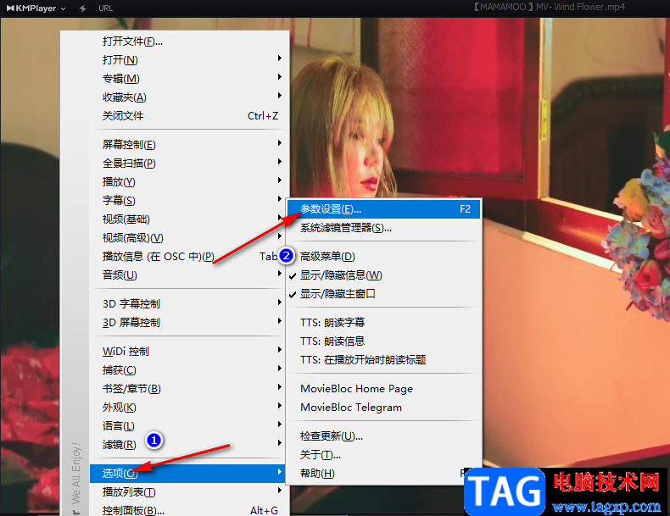Select the highlighted 选项(O) entry
The height and width of the screenshot is (516, 670).
[189, 474]
